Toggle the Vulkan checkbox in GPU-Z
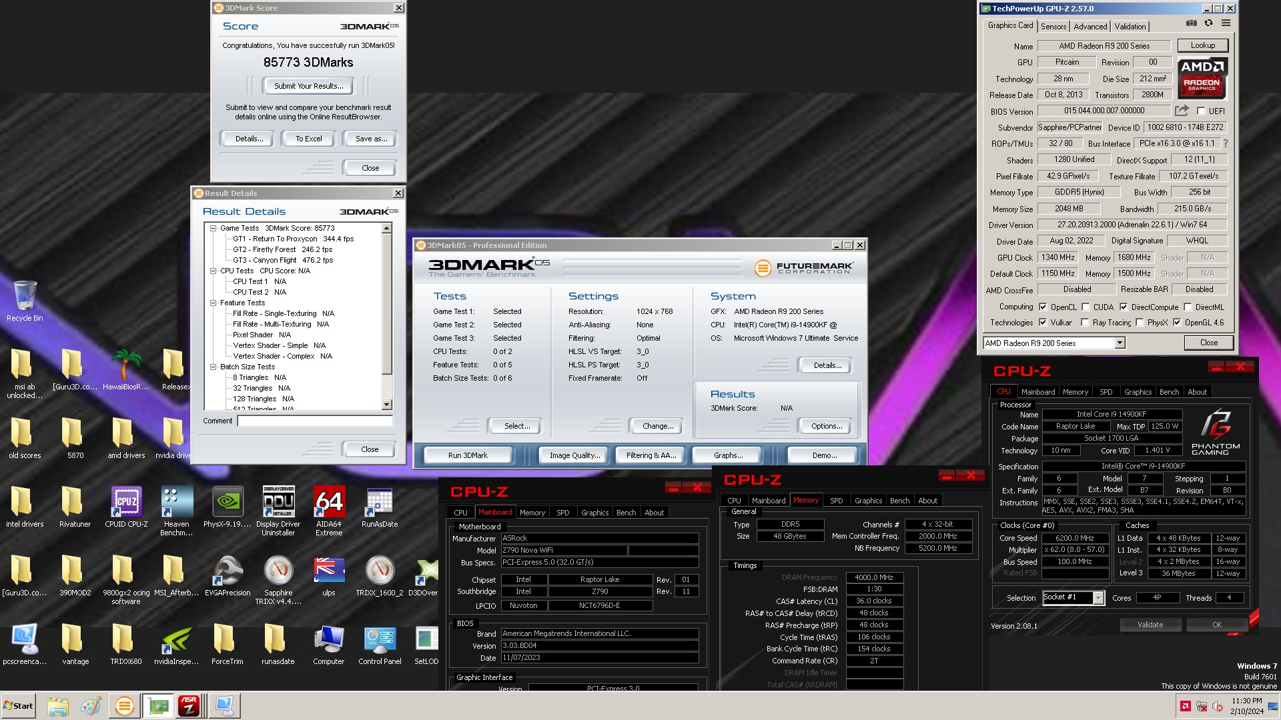This screenshot has height=720, width=1281. click(x=1043, y=323)
